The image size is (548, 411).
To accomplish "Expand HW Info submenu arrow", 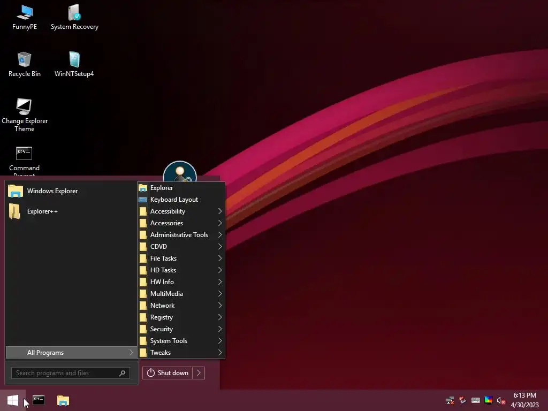I will tap(220, 281).
